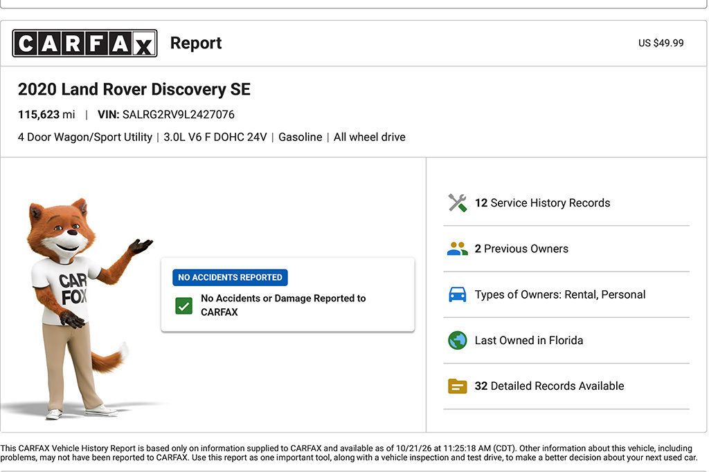Click the VIN number SALRG2RV9L2427076
The image size is (709, 472).
[x=178, y=115]
